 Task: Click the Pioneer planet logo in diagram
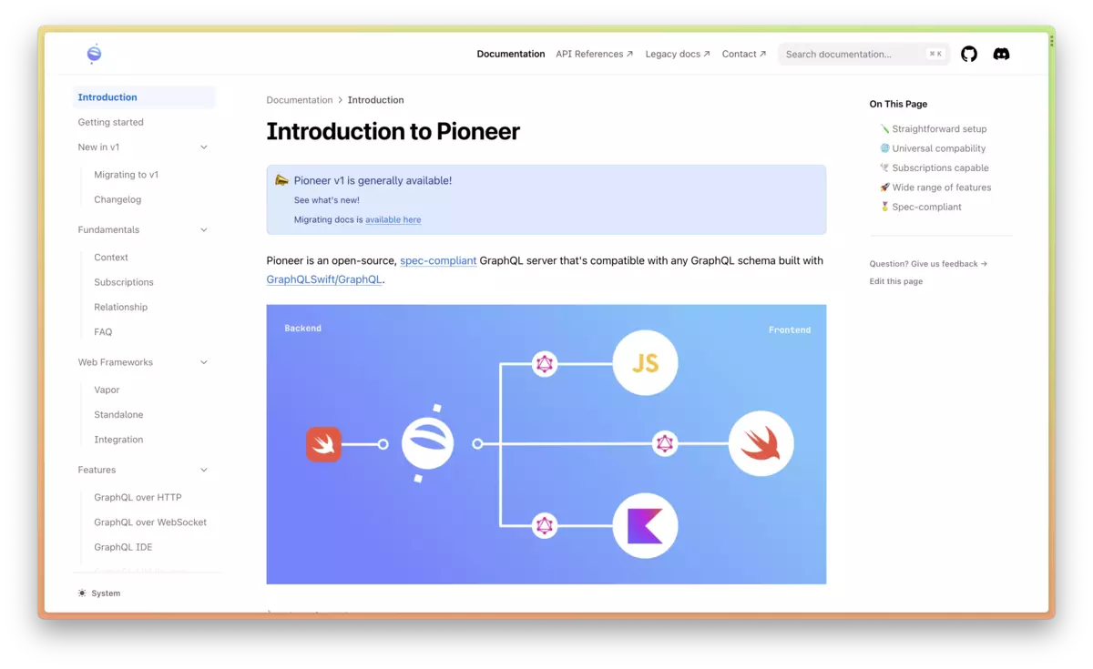427,443
